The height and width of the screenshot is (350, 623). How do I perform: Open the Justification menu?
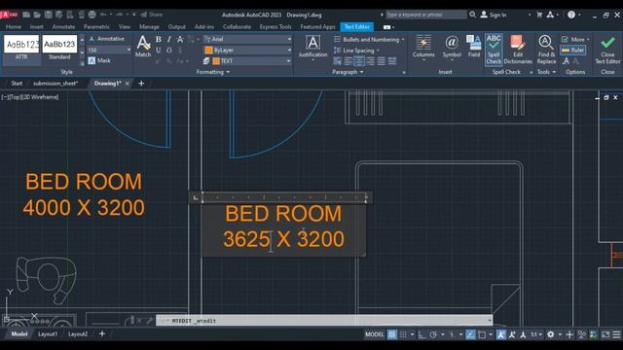pyautogui.click(x=312, y=48)
